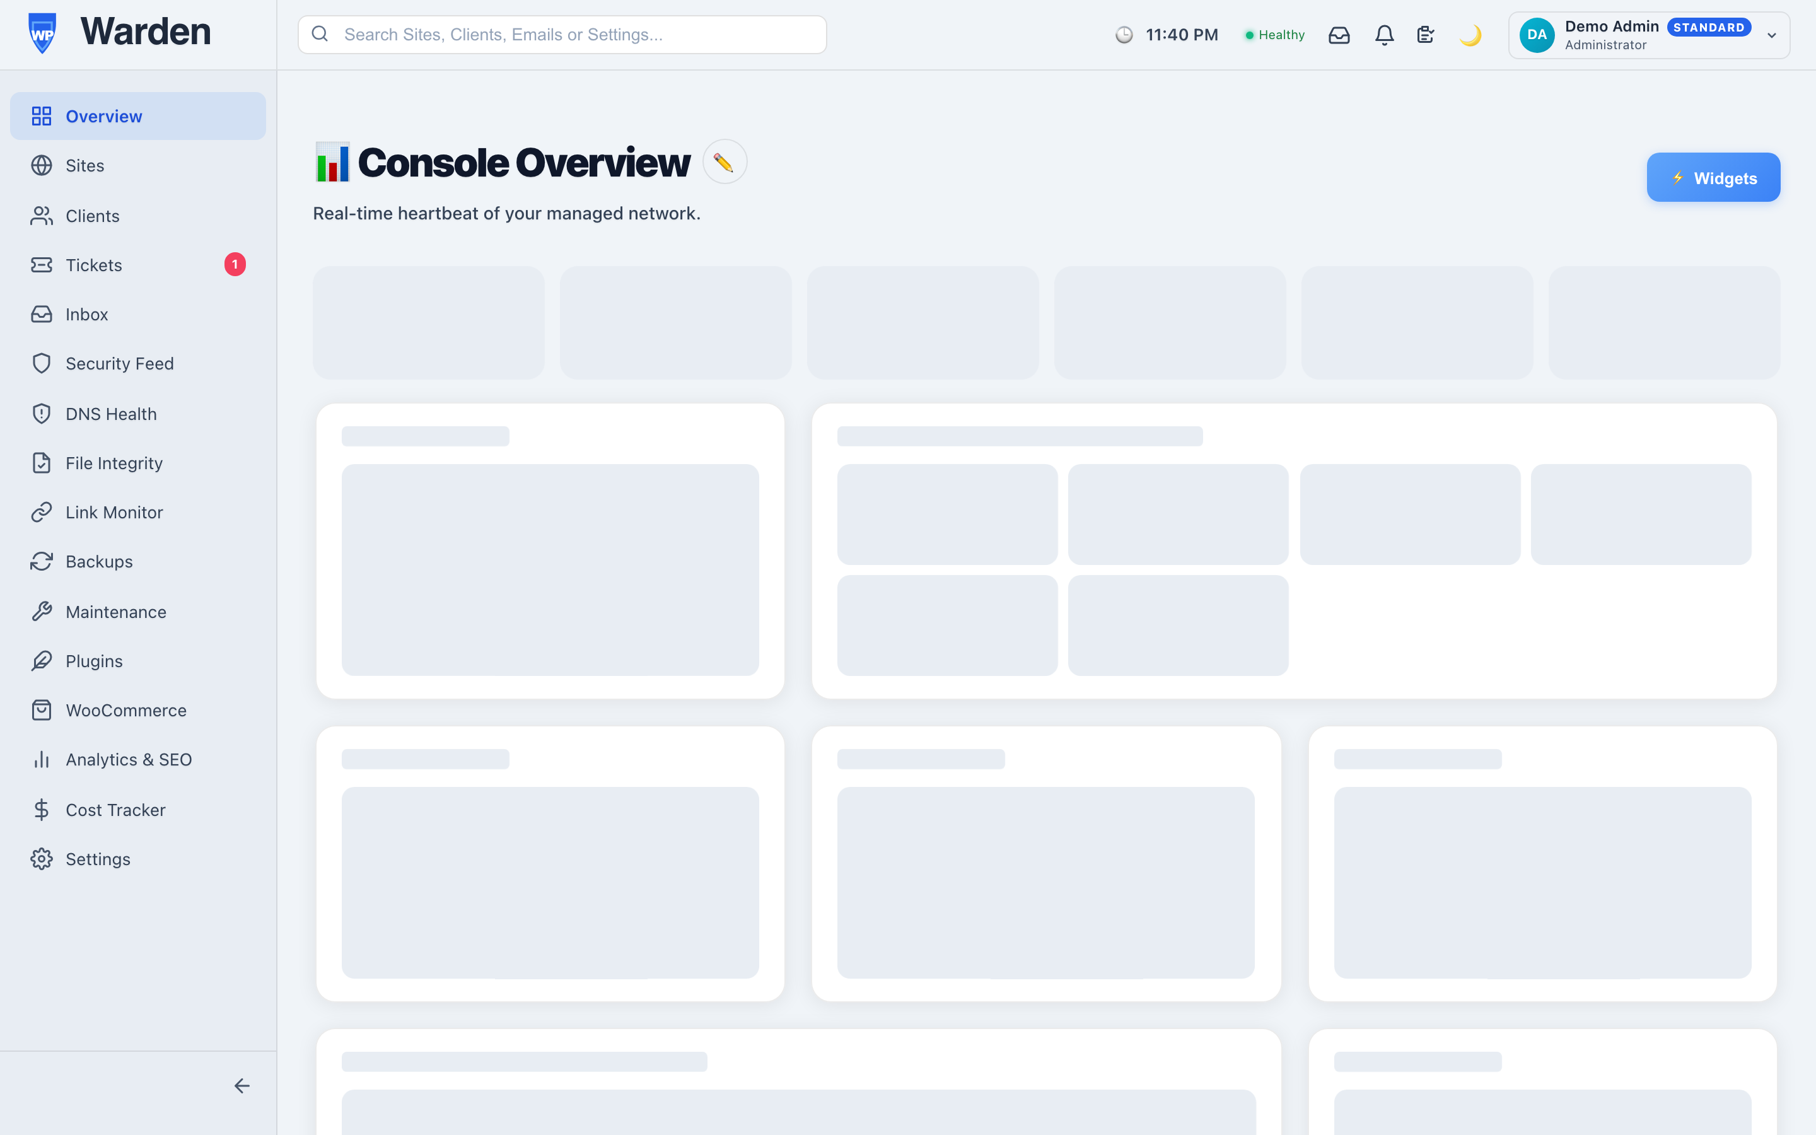Screen dimensions: 1816x1135
Task: Click the DA avatar circle
Action: click(1537, 35)
